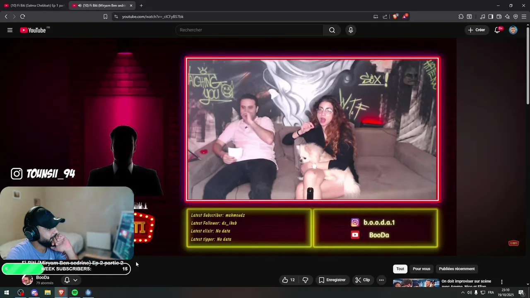Open BooDa channel avatar

tap(27, 280)
